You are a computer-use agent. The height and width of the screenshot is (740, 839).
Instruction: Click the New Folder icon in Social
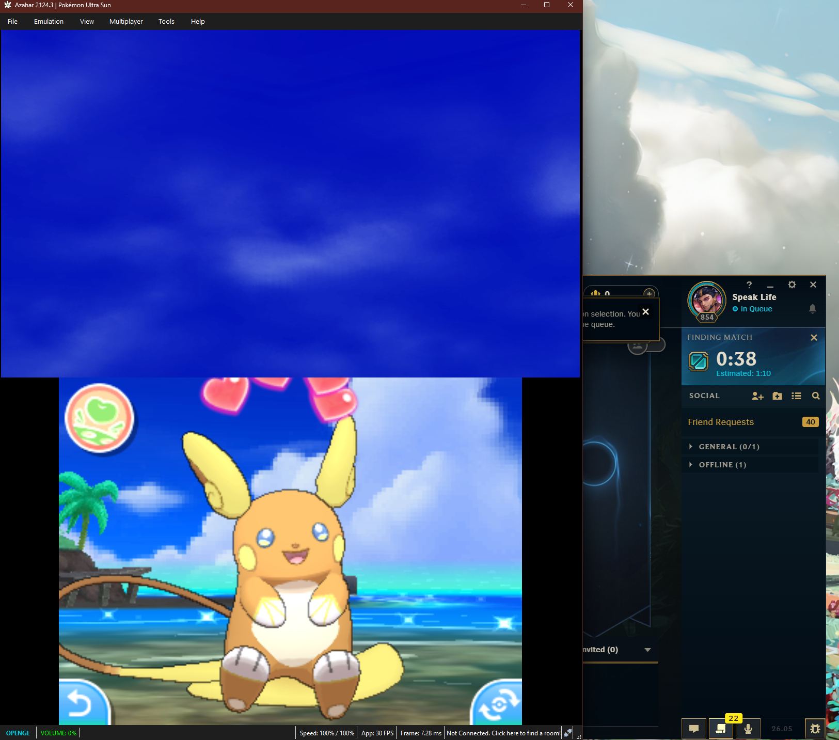(x=777, y=396)
